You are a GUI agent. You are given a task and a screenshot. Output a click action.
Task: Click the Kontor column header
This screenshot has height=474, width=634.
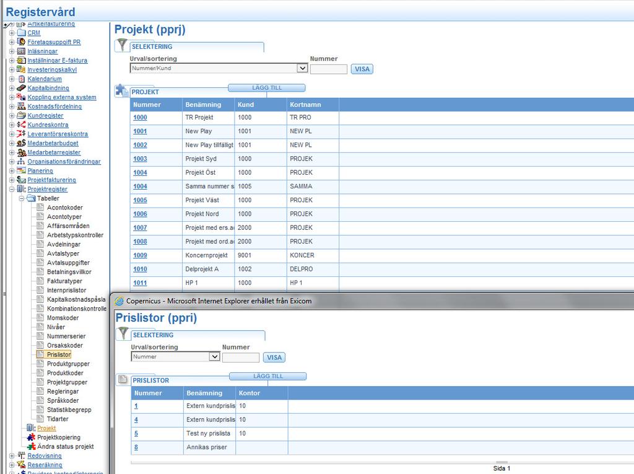[x=262, y=393]
